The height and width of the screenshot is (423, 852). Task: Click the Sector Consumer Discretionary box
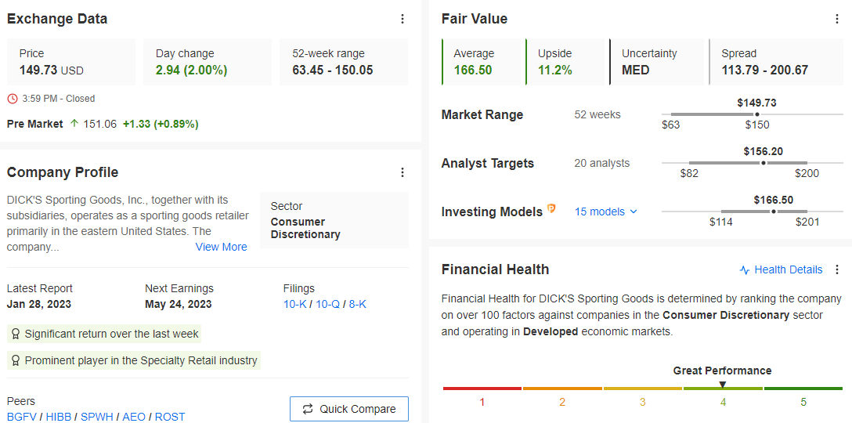click(x=334, y=220)
